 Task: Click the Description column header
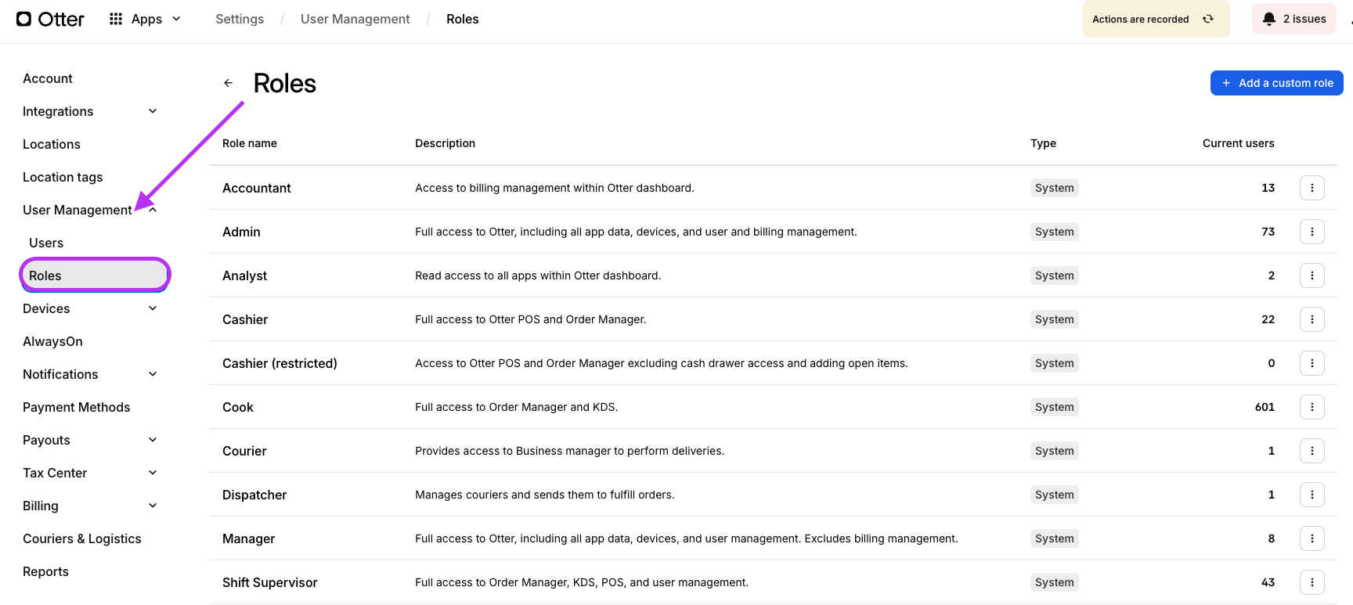coord(446,143)
